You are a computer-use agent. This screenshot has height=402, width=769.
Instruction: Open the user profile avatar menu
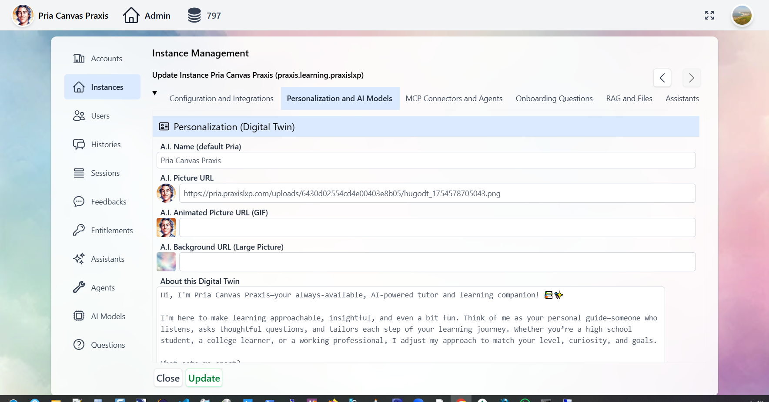coord(742,16)
